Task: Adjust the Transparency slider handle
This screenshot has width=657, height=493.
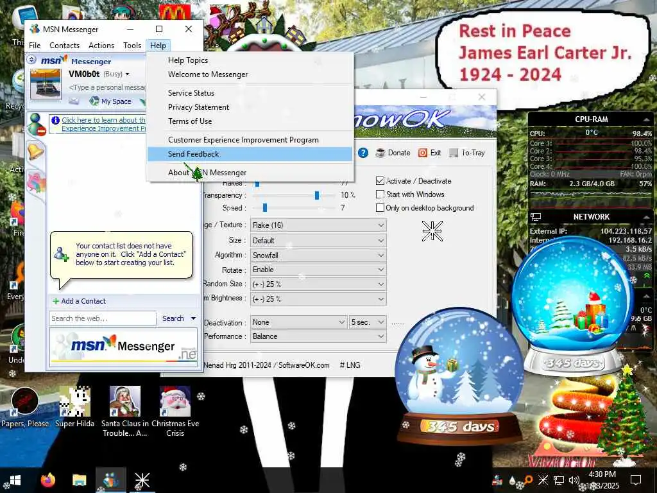Action: tap(317, 195)
